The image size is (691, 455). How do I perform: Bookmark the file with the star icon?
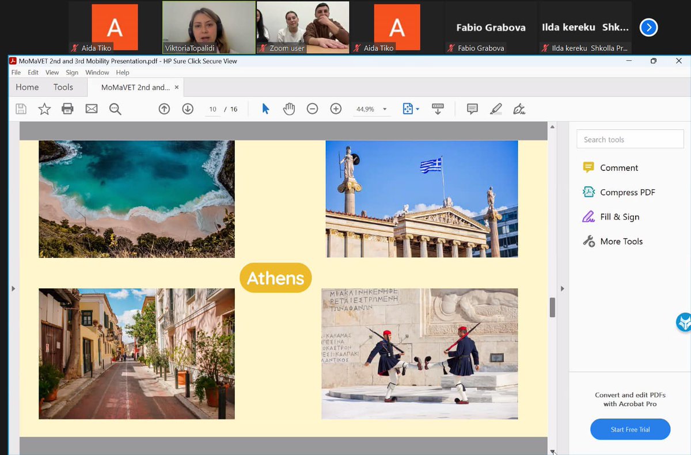tap(44, 109)
